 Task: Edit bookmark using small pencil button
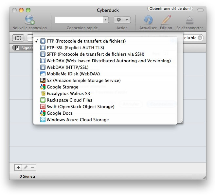point(25,167)
